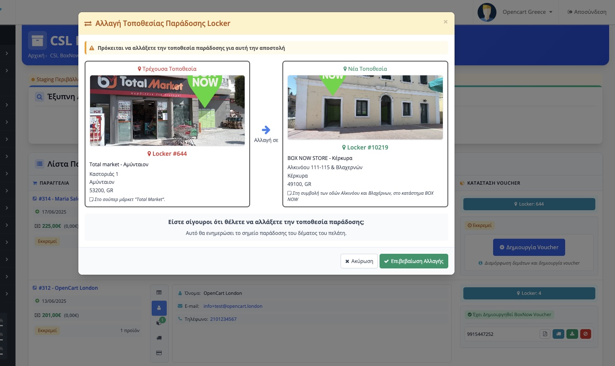The width and height of the screenshot is (615, 366).
Task: Cancel the dialog via Ακύρωση button
Action: 359,261
